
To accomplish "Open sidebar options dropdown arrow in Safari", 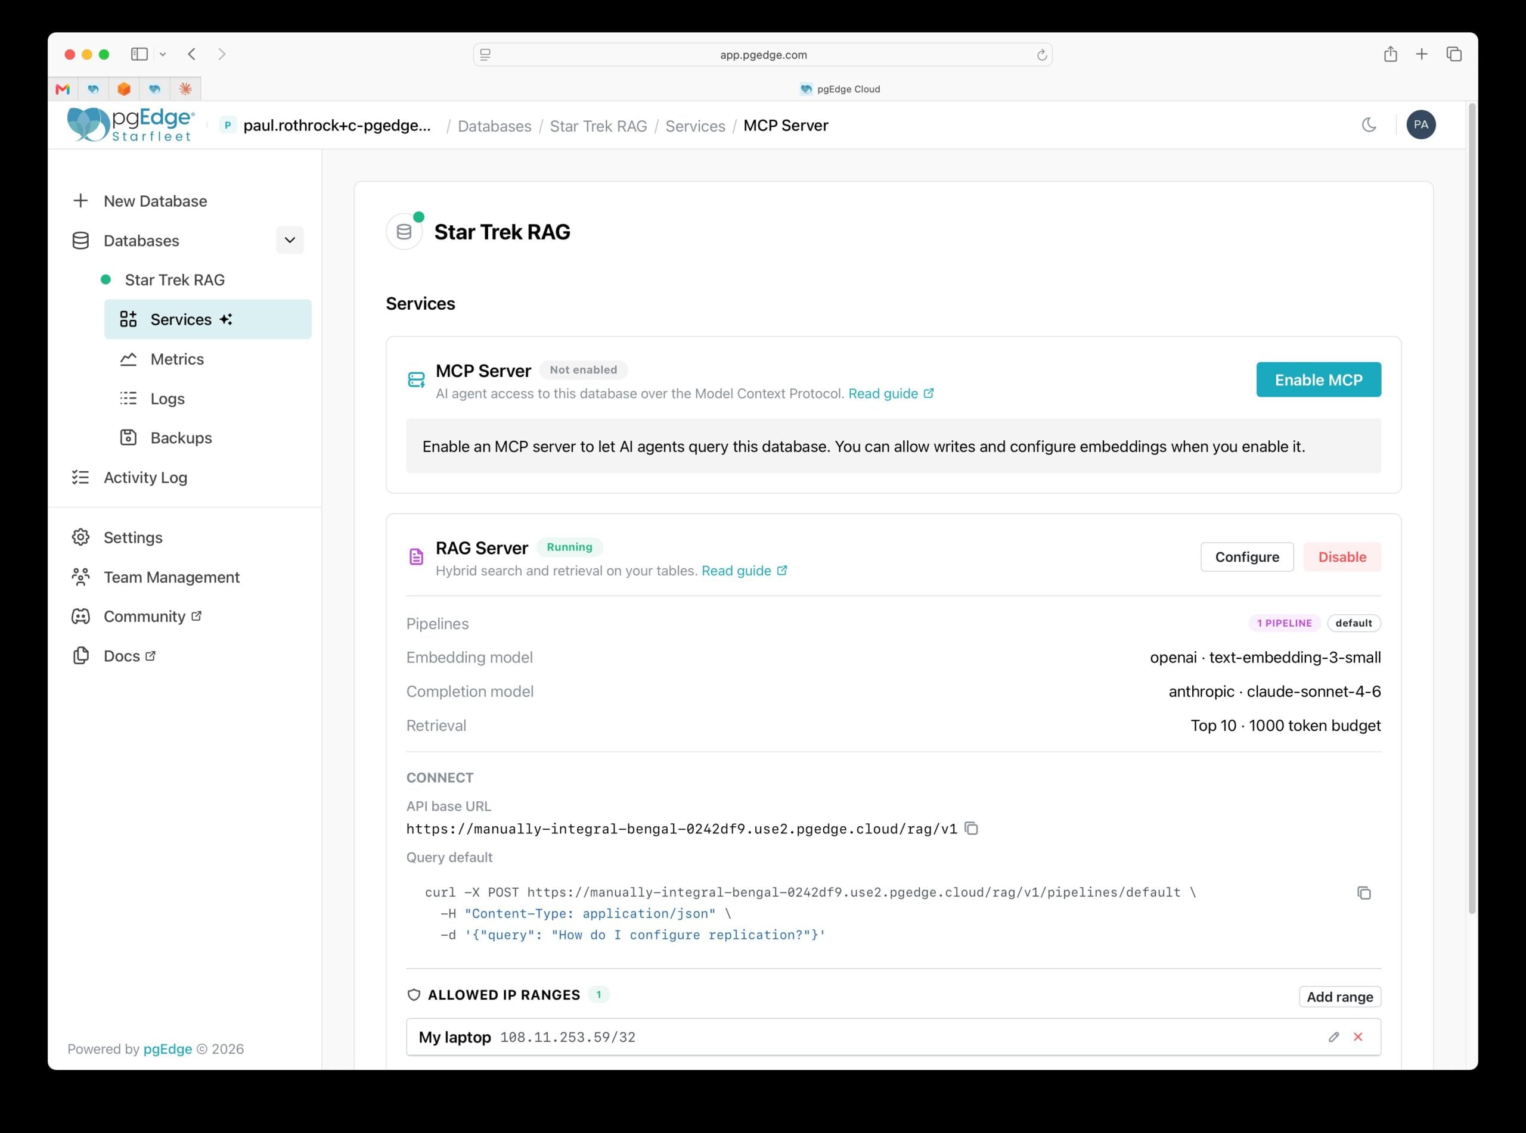I will coord(163,54).
